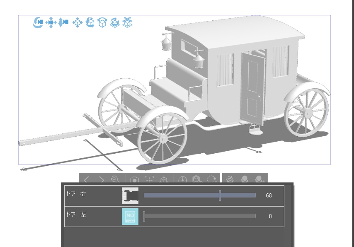The image size is (354, 247).
Task: Select the camera zoom in/out manipulator
Action: tap(63, 22)
